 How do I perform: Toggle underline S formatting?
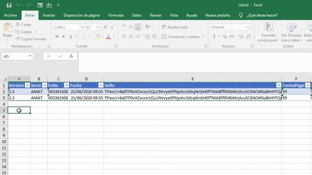pyautogui.click(x=71, y=36)
